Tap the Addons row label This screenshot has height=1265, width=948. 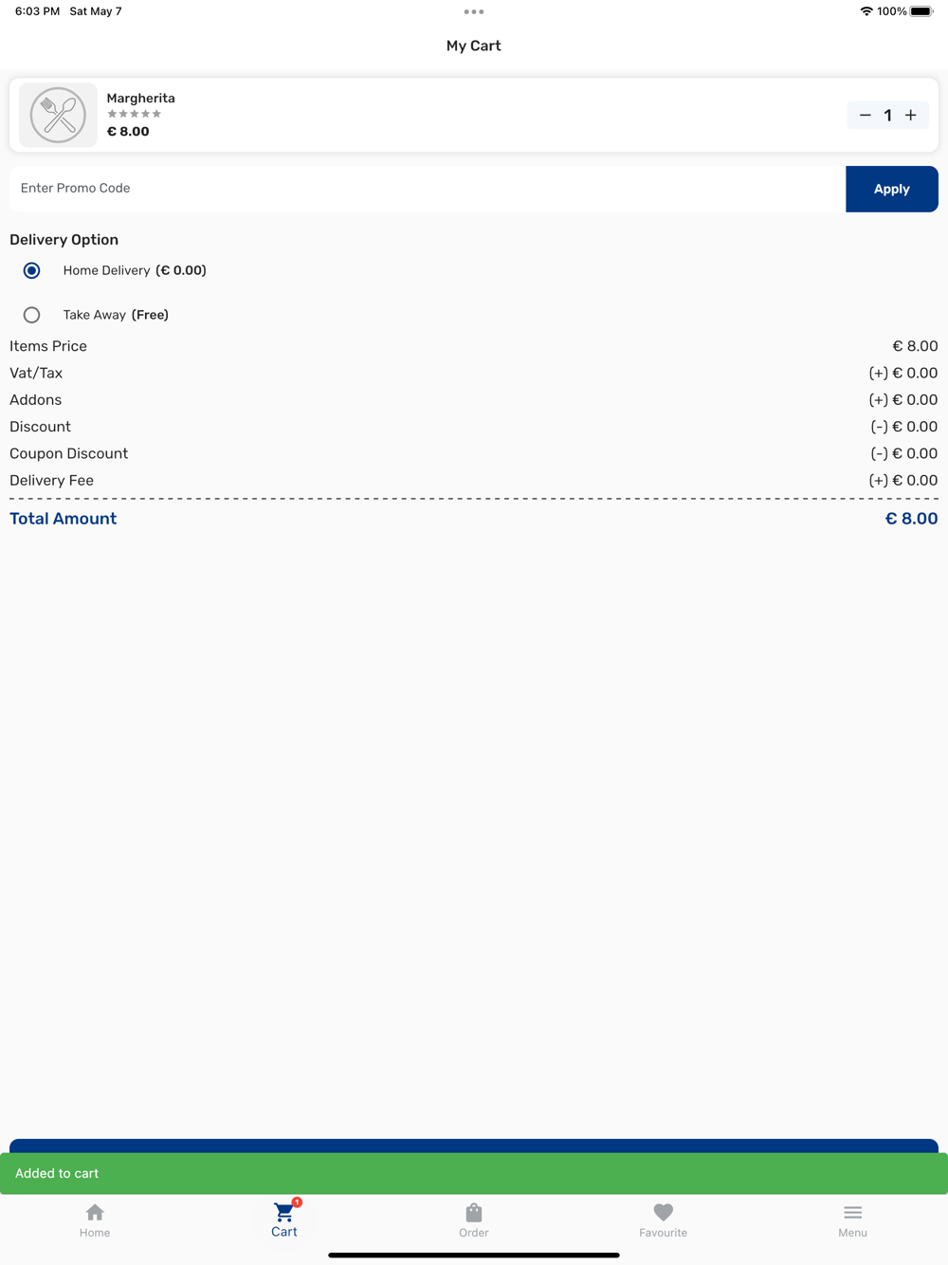[x=36, y=400]
